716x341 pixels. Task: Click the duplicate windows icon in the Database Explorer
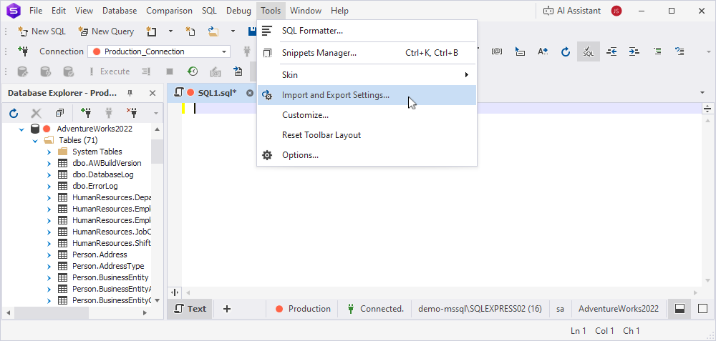pyautogui.click(x=59, y=113)
